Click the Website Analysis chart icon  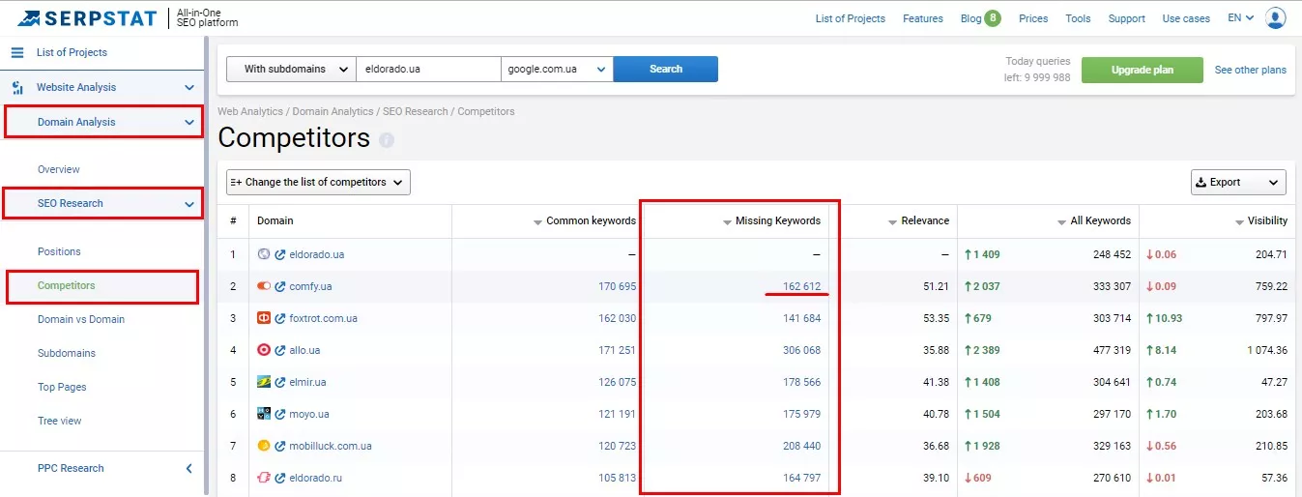click(x=17, y=87)
